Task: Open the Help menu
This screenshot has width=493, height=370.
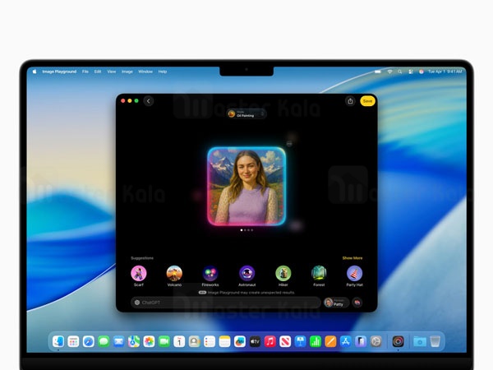Action: click(163, 72)
